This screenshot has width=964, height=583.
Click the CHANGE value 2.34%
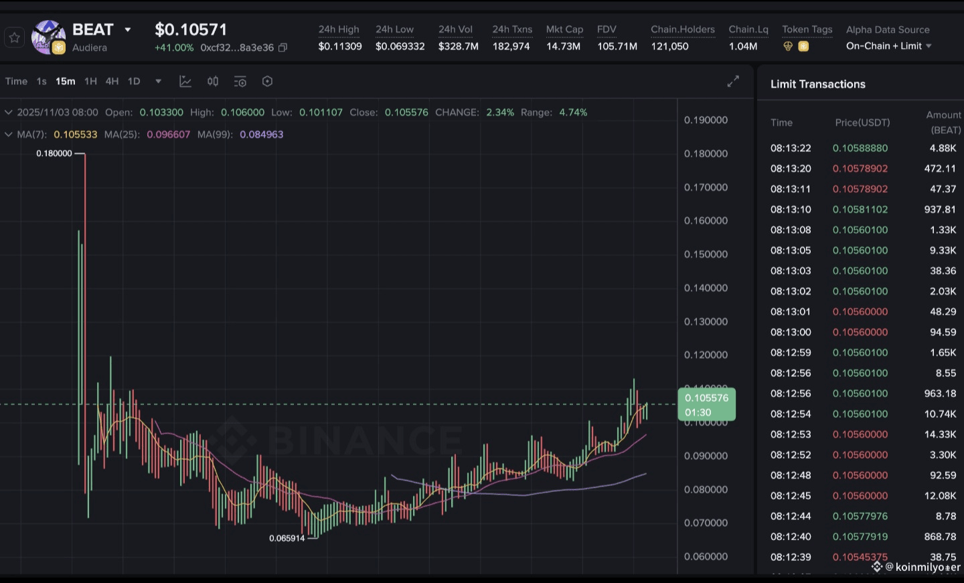(500, 112)
